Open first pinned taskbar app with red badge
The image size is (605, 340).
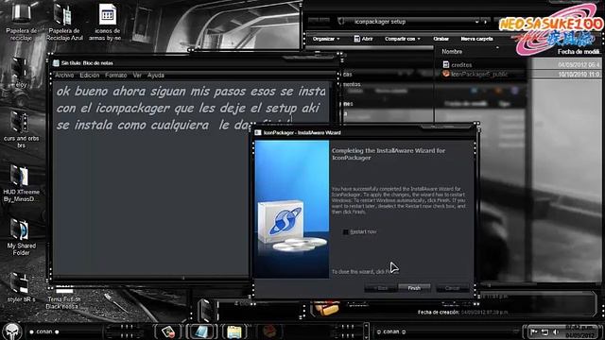168,331
